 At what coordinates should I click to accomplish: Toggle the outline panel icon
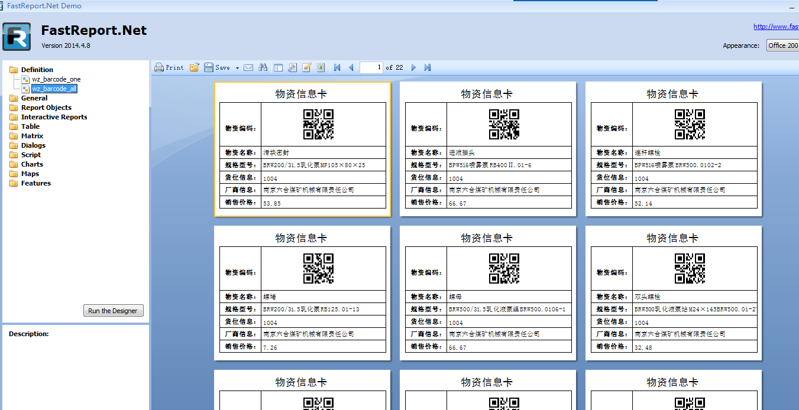click(278, 67)
